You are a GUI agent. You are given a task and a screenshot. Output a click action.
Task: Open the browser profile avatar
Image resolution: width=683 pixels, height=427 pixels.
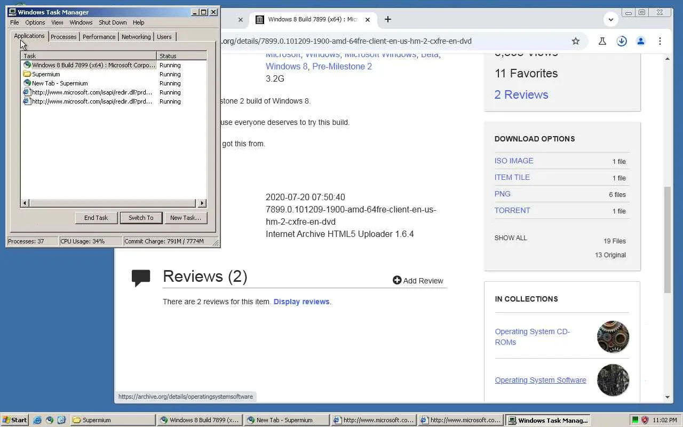click(x=641, y=41)
